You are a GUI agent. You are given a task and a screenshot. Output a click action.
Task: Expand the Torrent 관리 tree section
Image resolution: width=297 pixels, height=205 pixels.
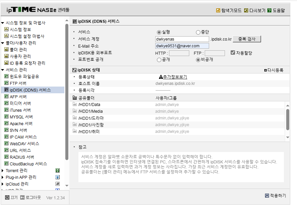pyautogui.click(x=2, y=171)
